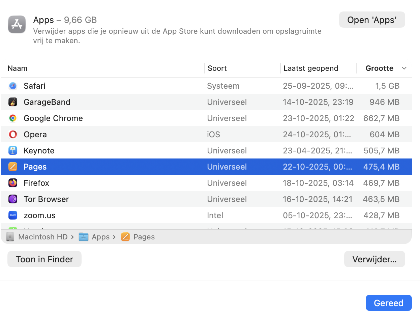Toggle the Grootte sort direction chevron
The image size is (420, 319).
[404, 68]
